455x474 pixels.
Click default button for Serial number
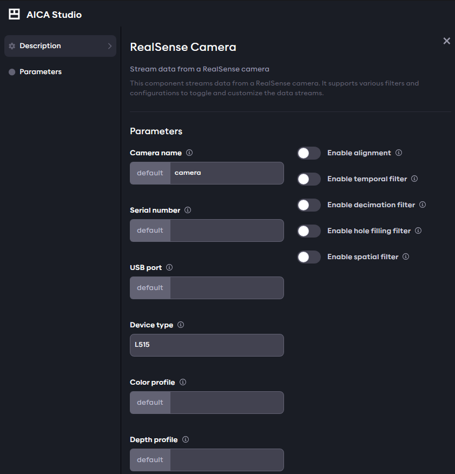(150, 231)
